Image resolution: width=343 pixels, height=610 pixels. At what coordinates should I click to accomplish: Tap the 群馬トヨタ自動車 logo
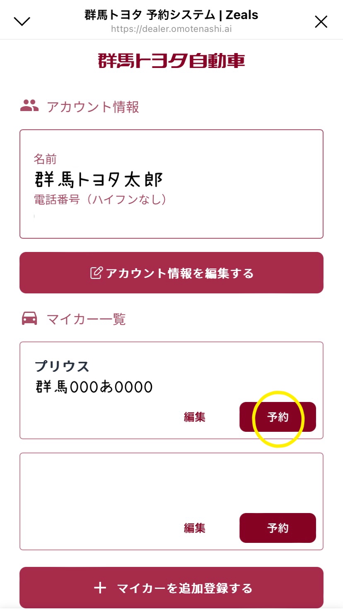(x=171, y=61)
